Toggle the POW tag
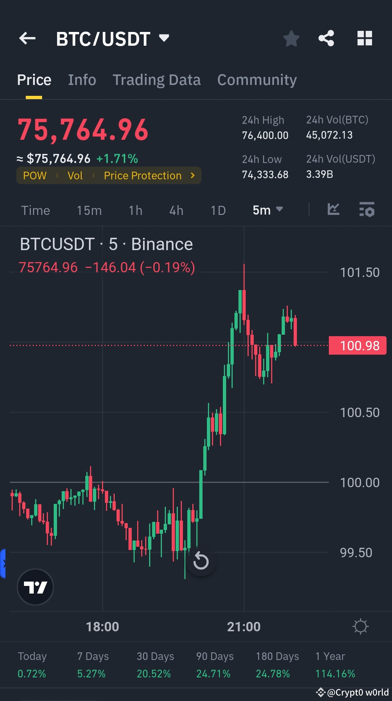The height and width of the screenshot is (701, 392). pos(35,175)
